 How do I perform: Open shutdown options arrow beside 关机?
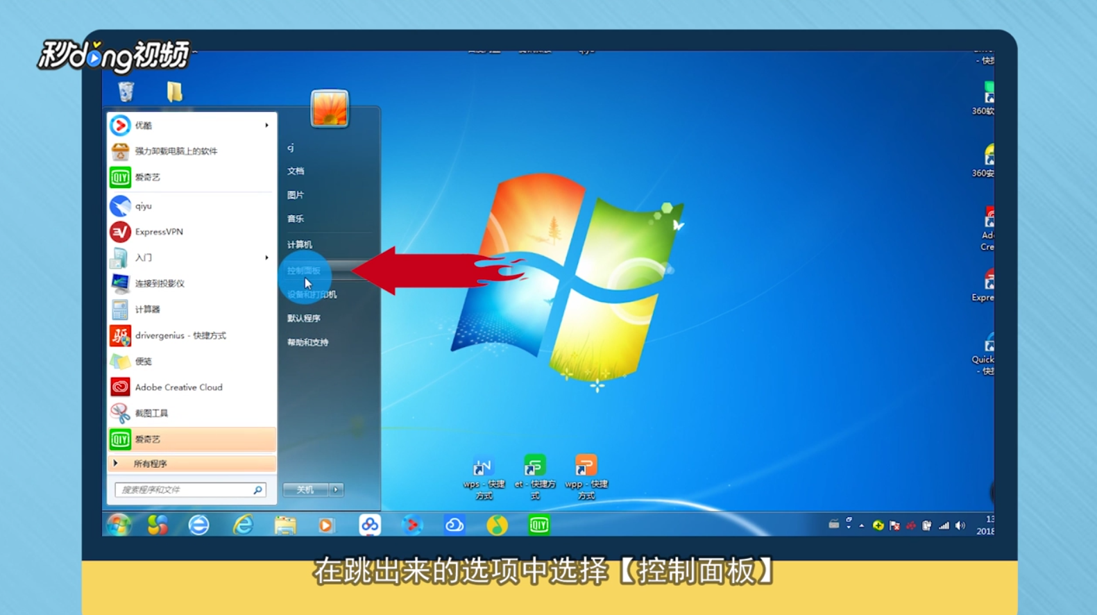tap(337, 489)
